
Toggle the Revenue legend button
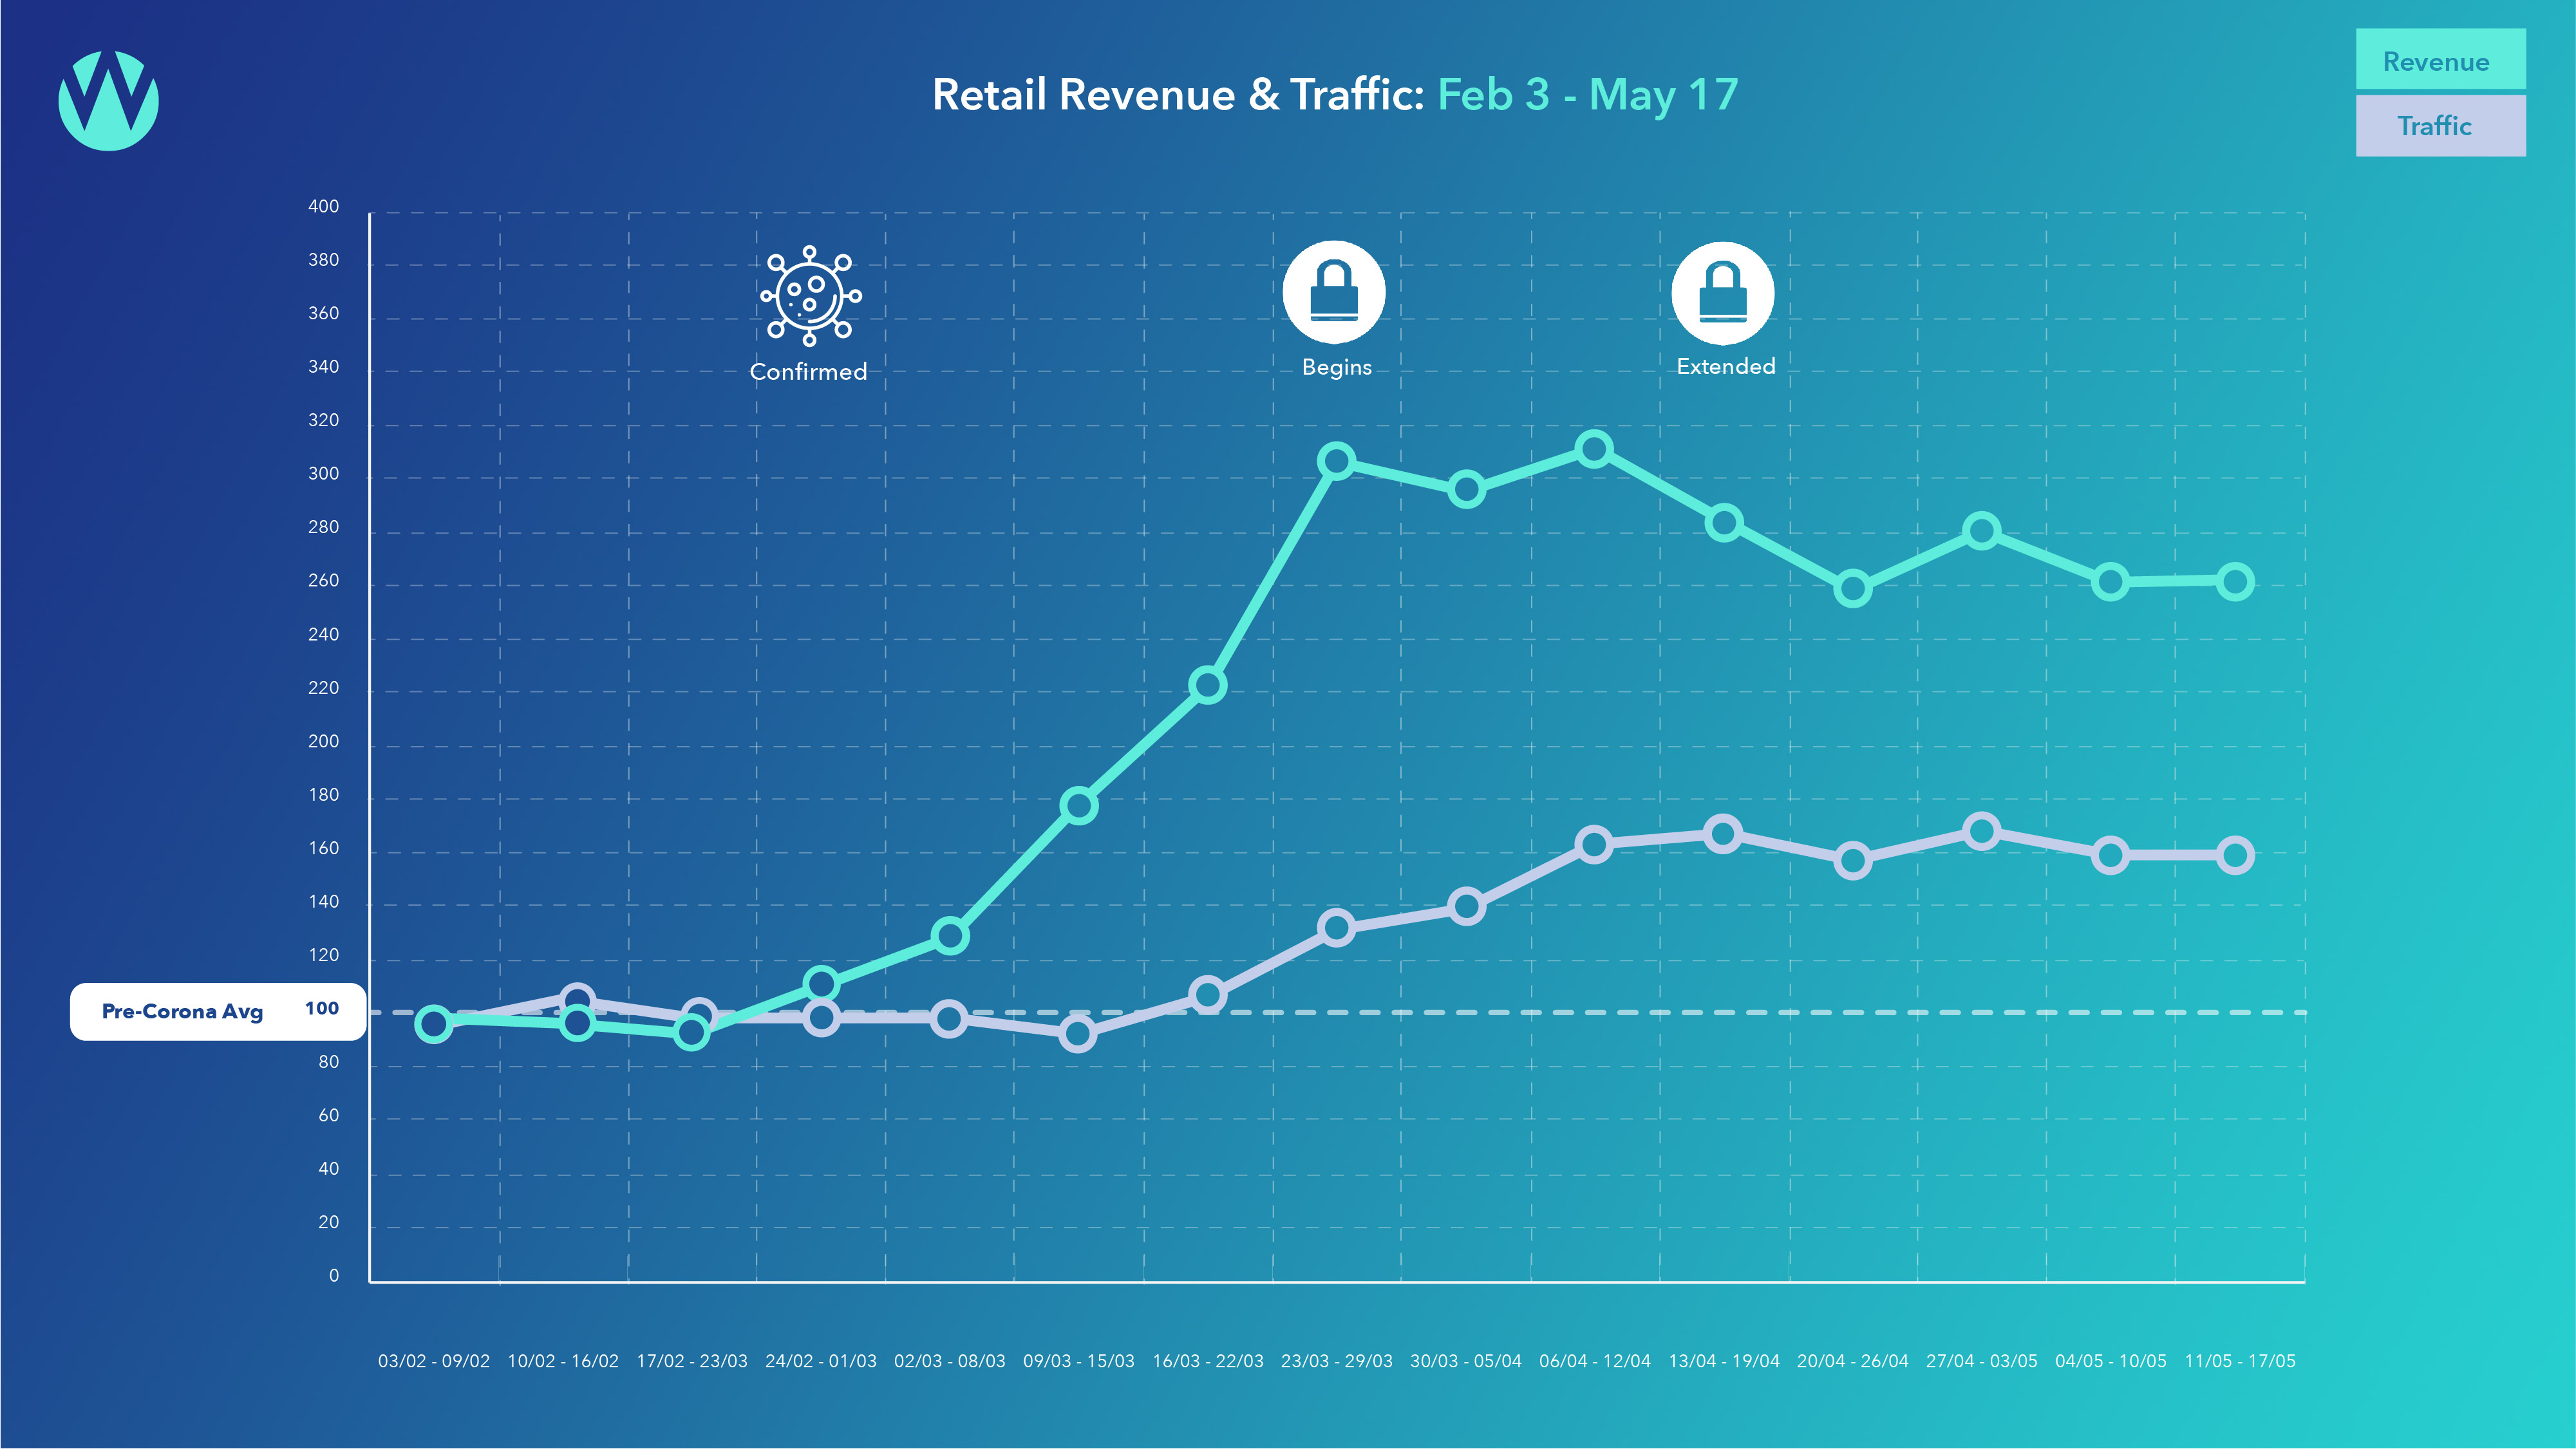2440,60
